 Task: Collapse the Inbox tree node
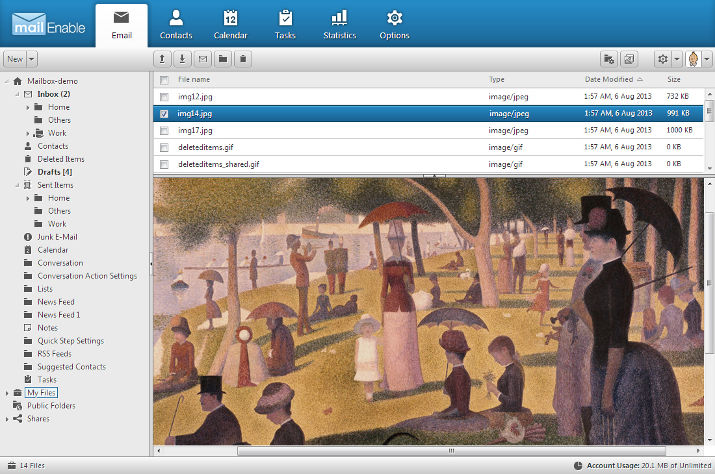pyautogui.click(x=18, y=94)
